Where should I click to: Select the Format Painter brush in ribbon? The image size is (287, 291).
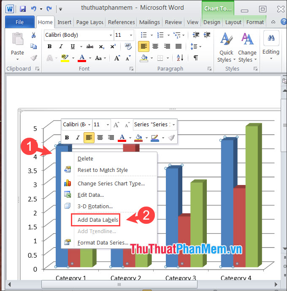point(34,58)
